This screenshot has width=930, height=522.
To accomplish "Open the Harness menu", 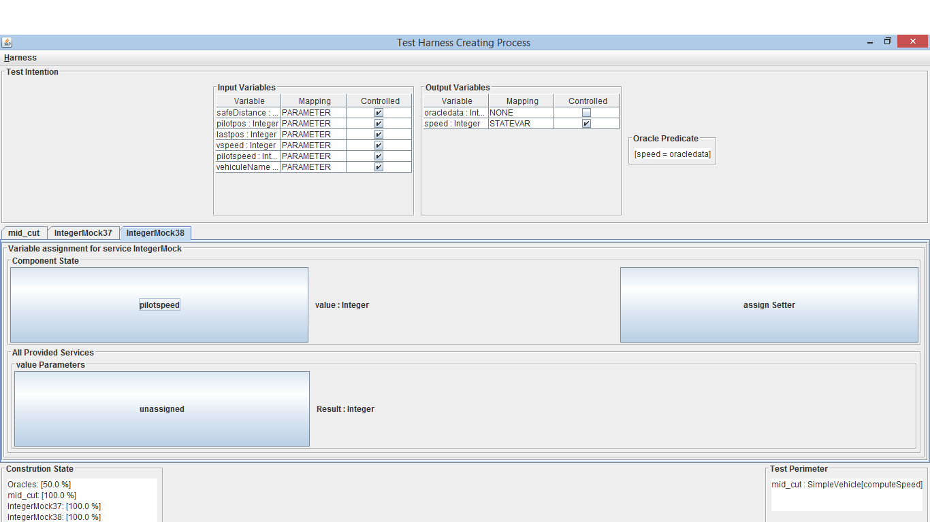I will pos(20,58).
